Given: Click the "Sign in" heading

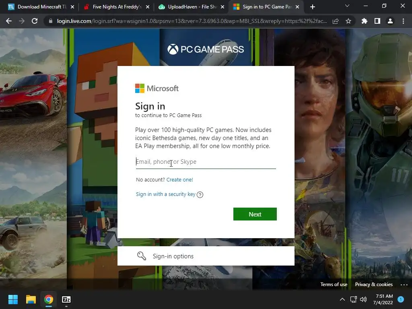Looking at the screenshot, I should pyautogui.click(x=150, y=106).
